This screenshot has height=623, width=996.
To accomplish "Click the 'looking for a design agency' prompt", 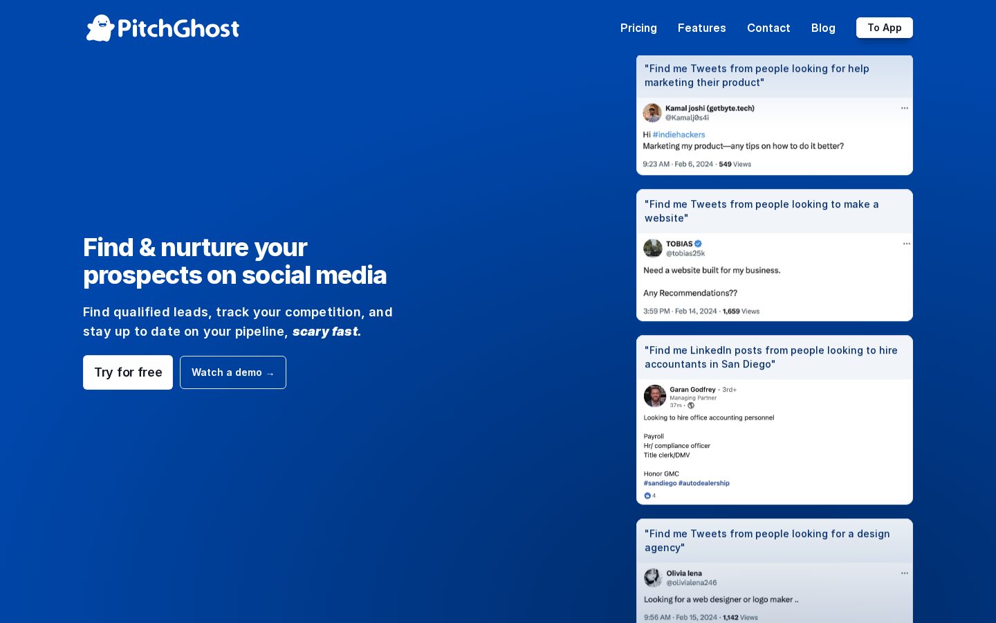I will (767, 541).
